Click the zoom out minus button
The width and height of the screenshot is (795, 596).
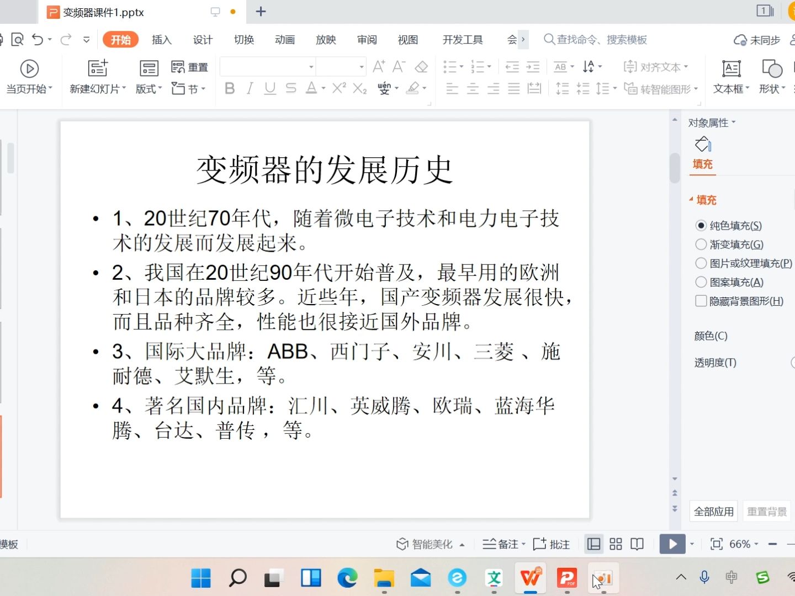click(x=772, y=544)
